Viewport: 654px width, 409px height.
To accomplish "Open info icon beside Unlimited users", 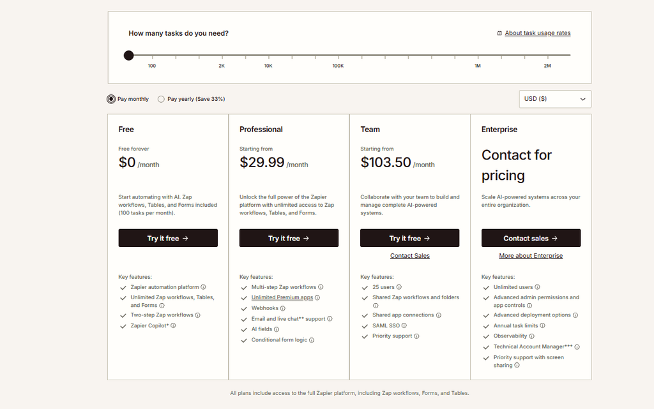I will pos(538,287).
